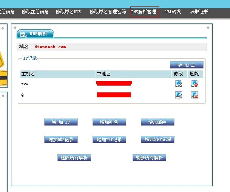230x192 pixels.
Task: Open the URL转发 menu item
Action: 173,12
